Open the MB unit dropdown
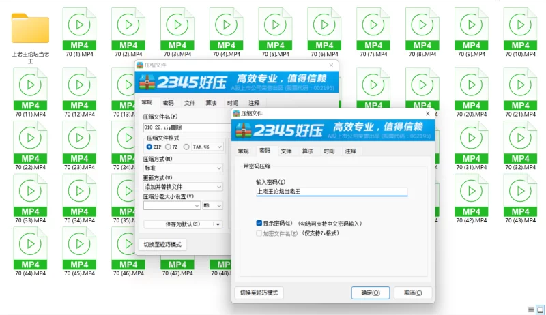 [212, 205]
